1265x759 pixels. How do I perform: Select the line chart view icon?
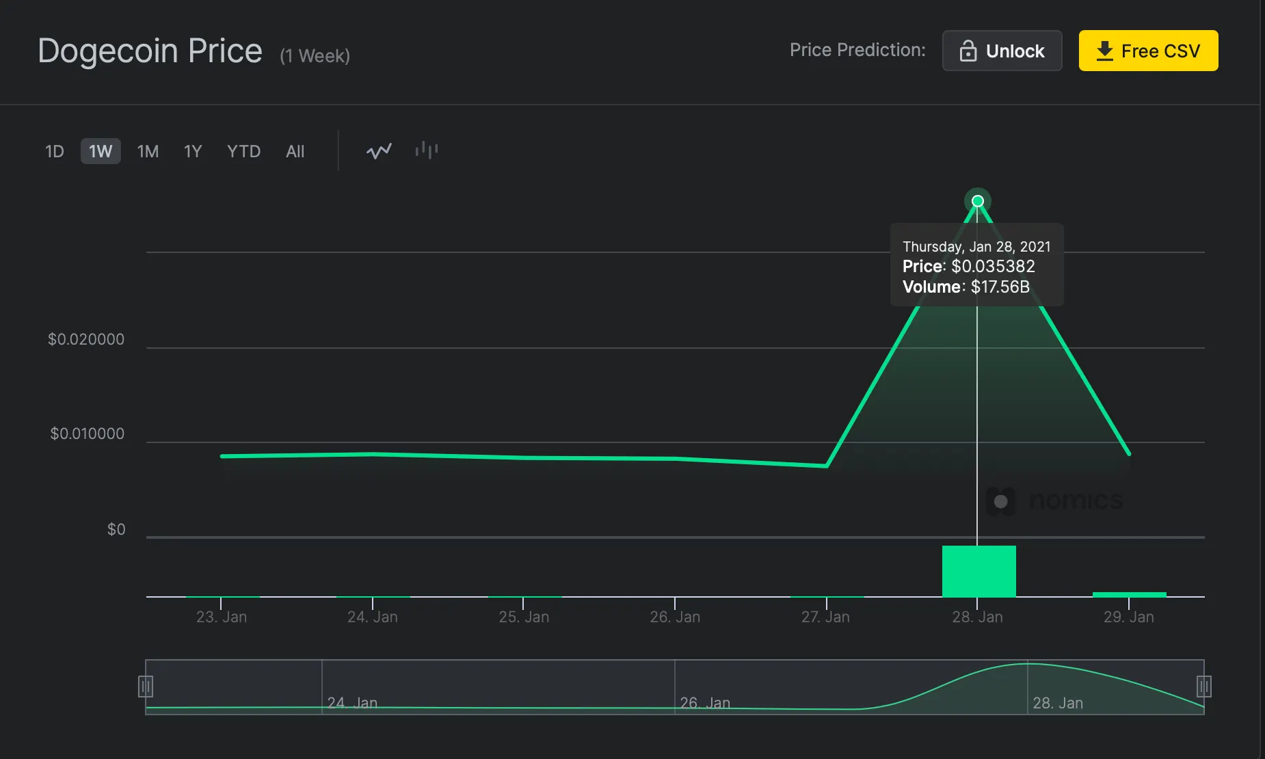click(x=379, y=151)
